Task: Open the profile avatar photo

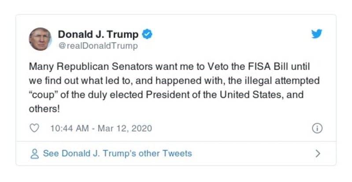Action: click(x=41, y=39)
